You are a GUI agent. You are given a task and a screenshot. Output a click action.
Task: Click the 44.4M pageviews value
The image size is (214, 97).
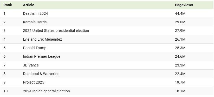tap(180, 13)
